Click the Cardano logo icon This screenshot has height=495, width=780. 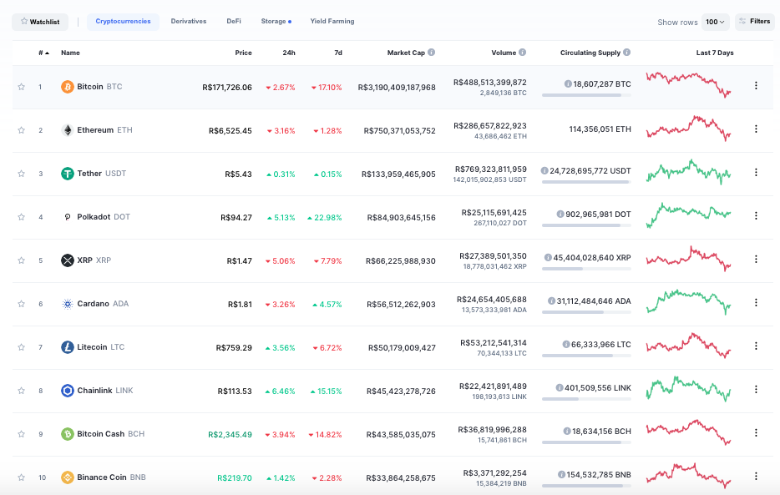67,304
